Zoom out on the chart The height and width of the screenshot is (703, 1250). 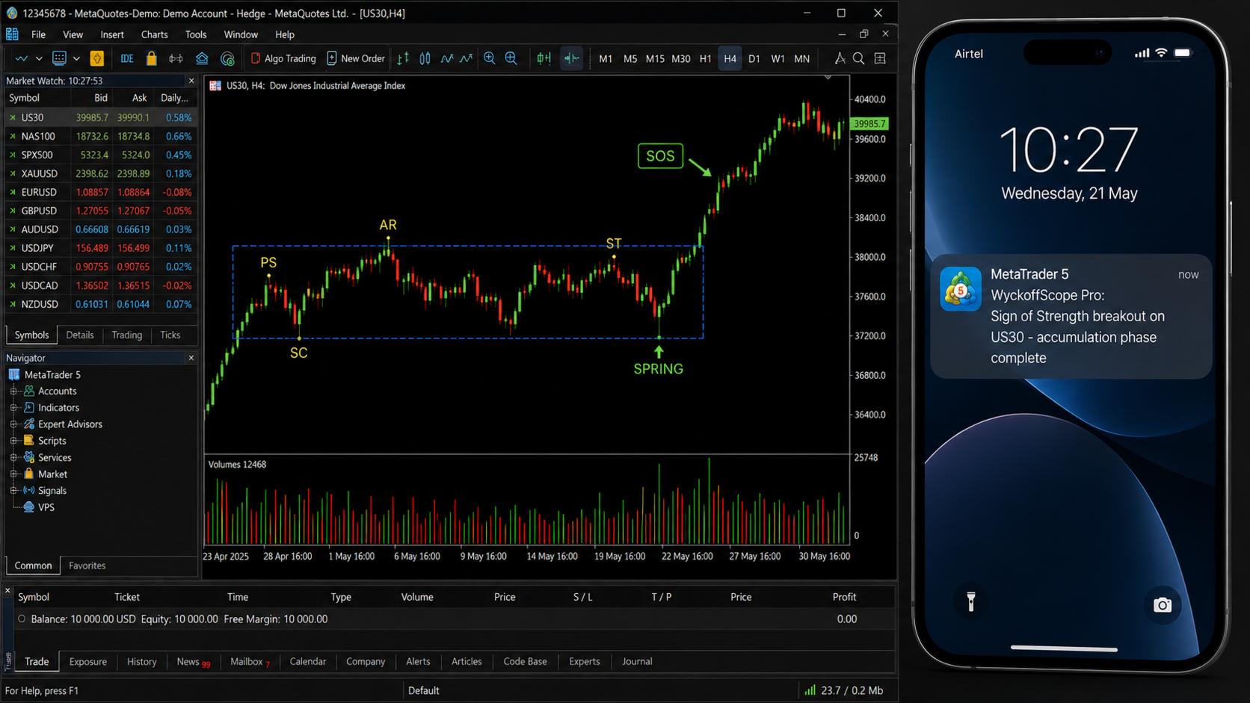pyautogui.click(x=511, y=58)
